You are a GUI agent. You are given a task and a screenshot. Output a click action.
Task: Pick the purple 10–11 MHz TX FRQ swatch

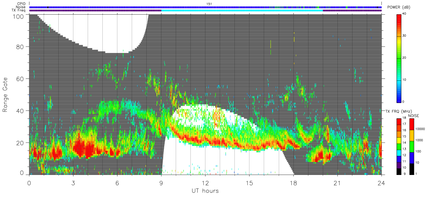tap(399, 165)
